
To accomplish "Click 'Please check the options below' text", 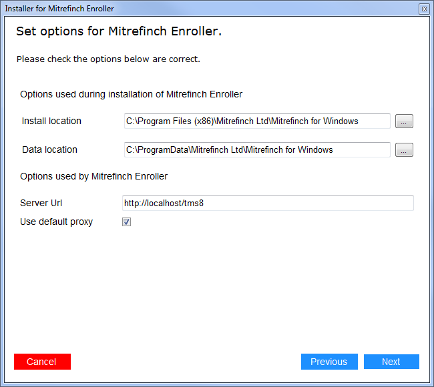I will click(108, 59).
